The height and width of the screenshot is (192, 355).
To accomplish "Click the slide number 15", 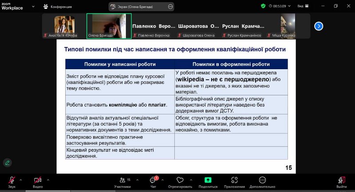I will click(288, 168).
